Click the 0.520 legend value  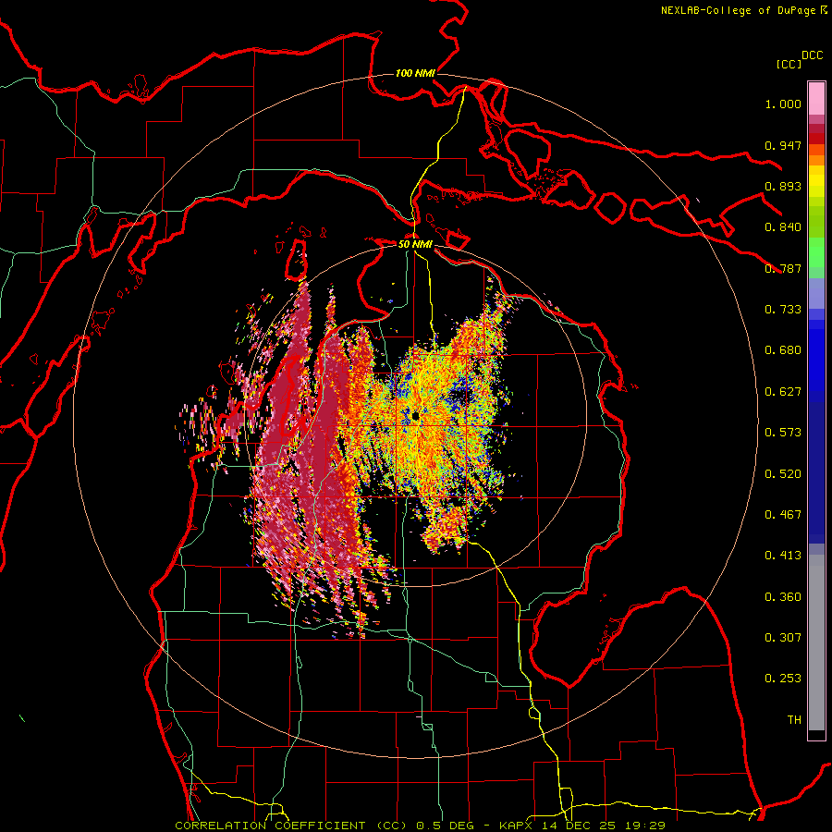(x=783, y=474)
